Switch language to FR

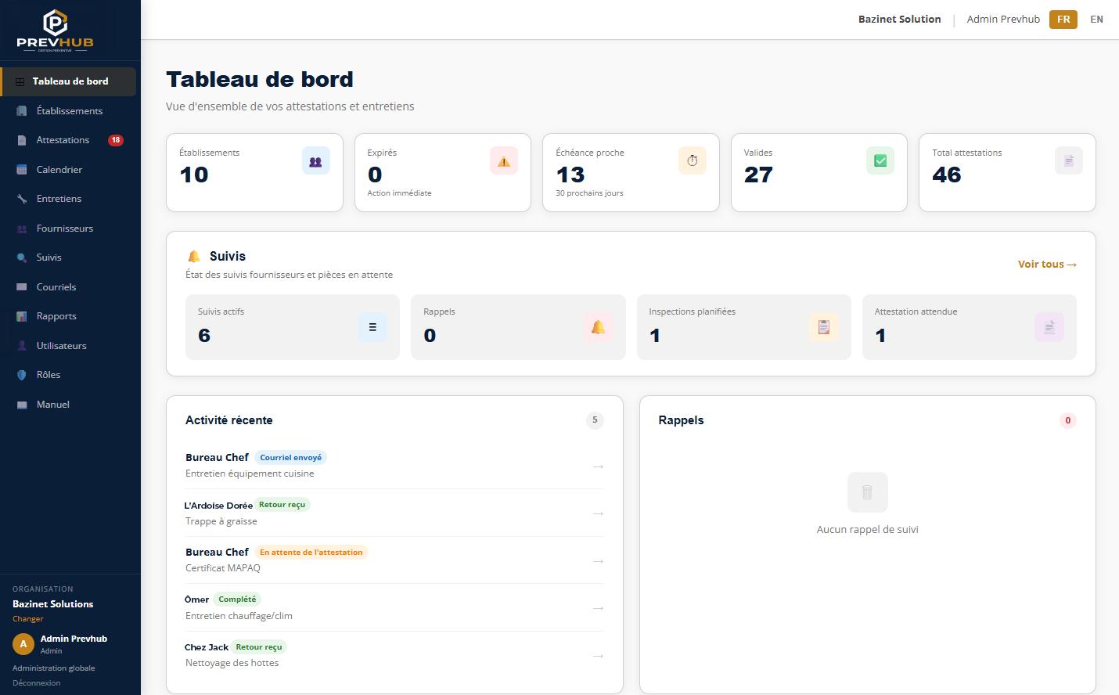1063,20
